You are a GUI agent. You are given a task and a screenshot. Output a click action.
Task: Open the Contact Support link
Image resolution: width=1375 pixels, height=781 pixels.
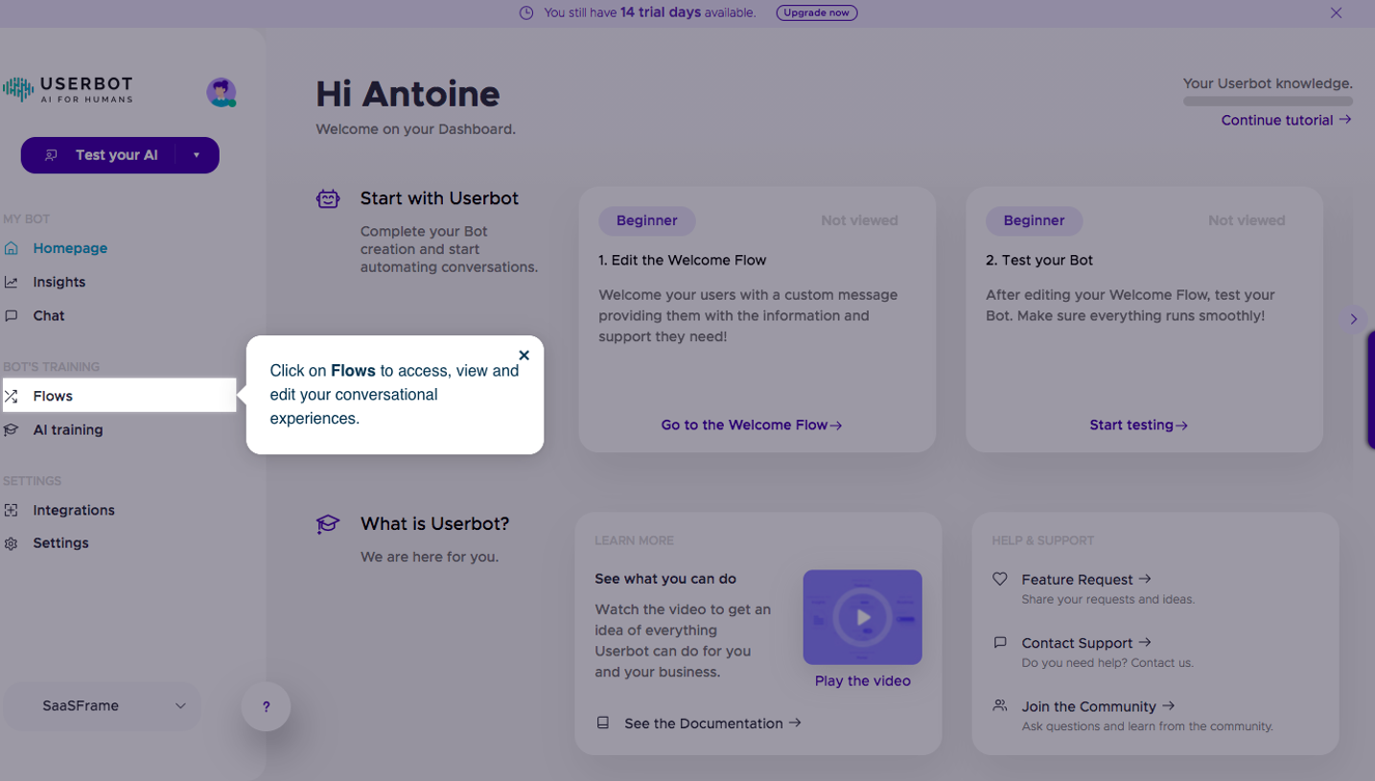(x=1086, y=643)
